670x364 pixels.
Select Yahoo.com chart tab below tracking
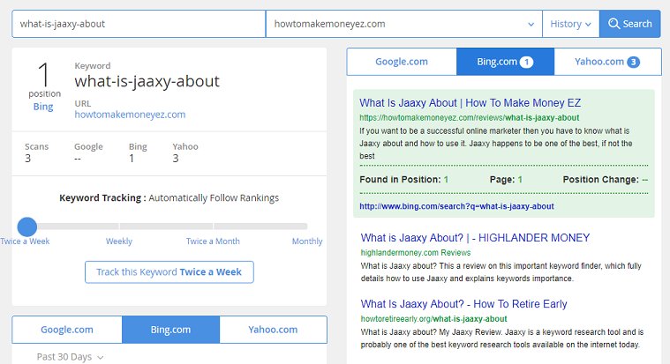(273, 330)
